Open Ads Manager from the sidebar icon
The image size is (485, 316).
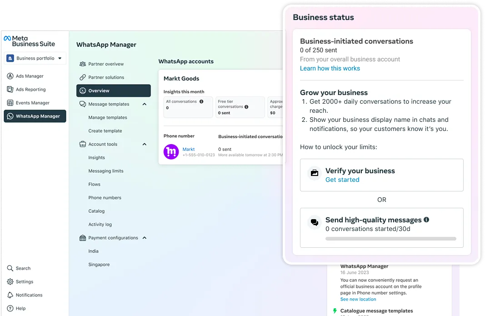pyautogui.click(x=10, y=76)
